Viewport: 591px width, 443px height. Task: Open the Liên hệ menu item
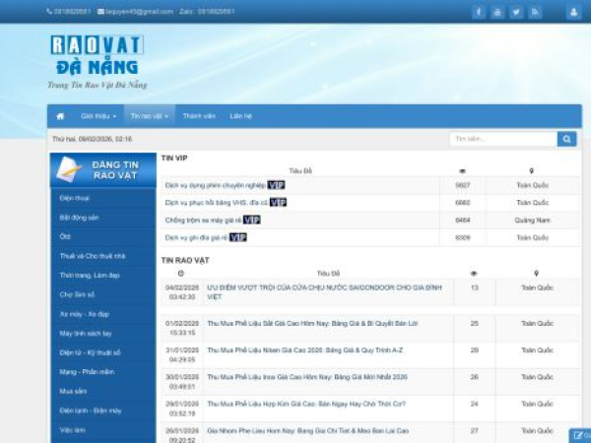(x=241, y=115)
